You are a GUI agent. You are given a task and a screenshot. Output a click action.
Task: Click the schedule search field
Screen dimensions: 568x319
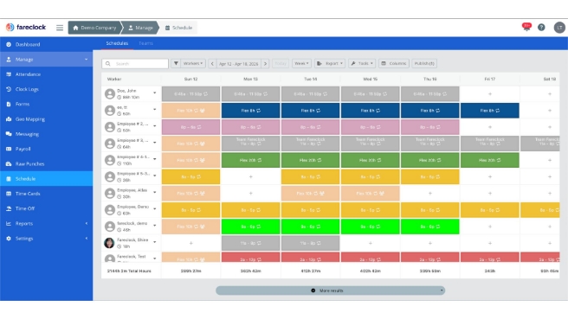[135, 64]
